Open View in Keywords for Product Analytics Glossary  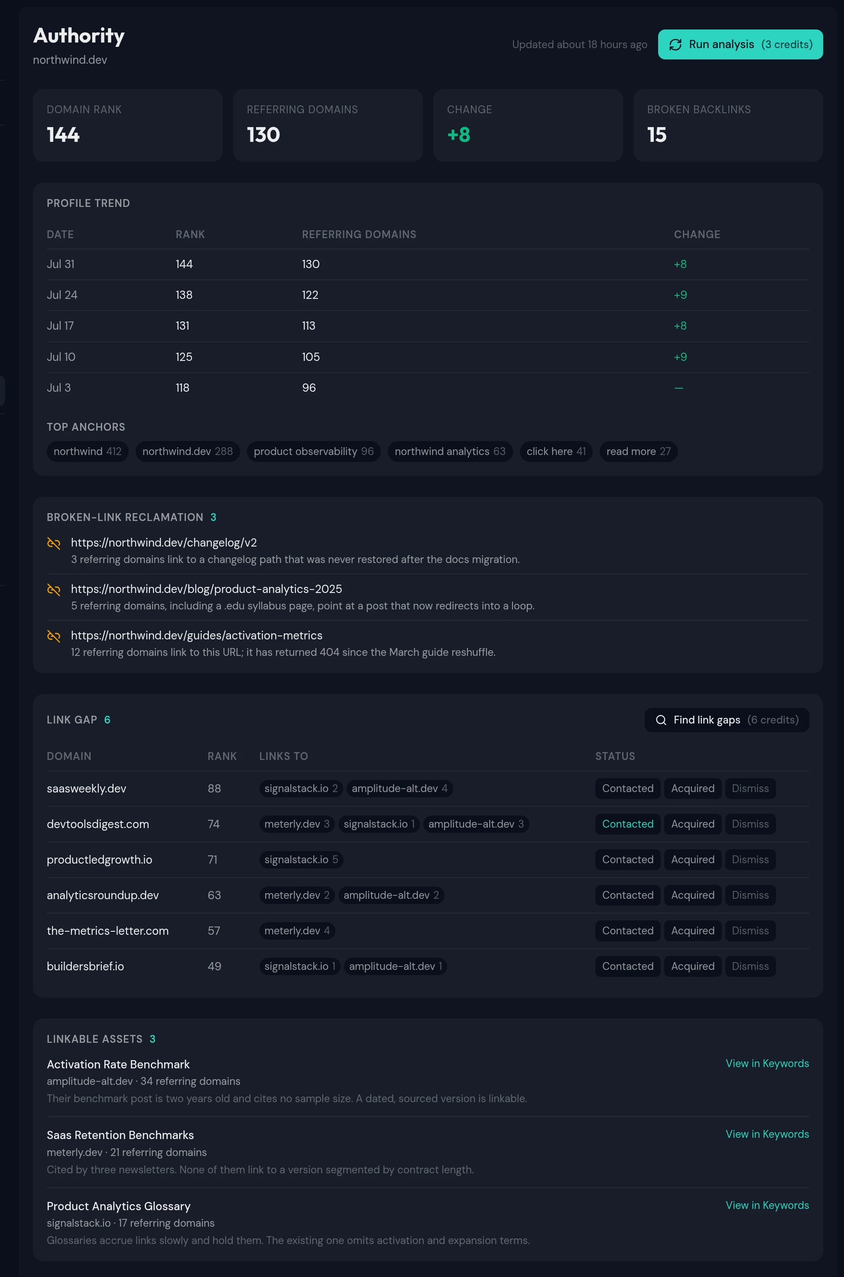click(767, 1205)
